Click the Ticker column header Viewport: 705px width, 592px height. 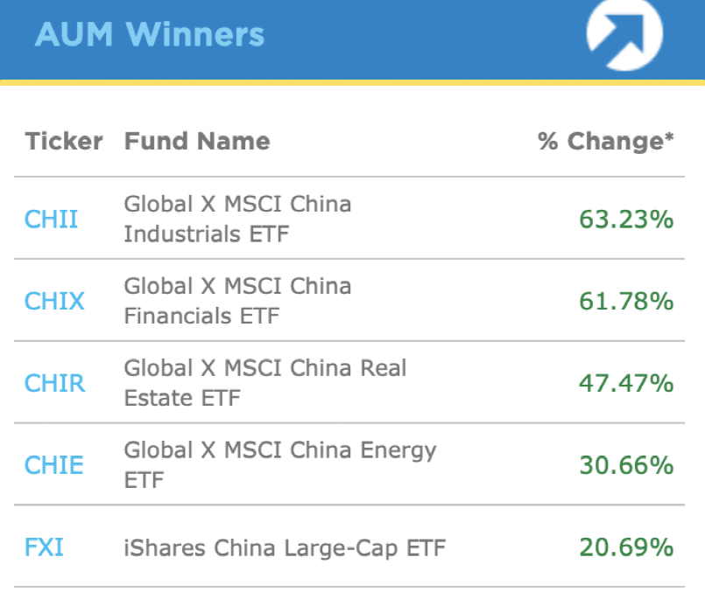64,142
